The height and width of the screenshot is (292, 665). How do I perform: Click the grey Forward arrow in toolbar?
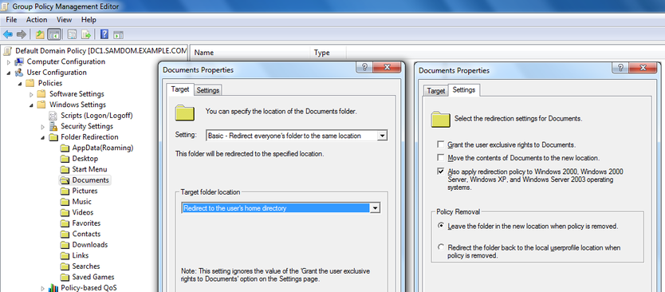pyautogui.click(x=22, y=34)
